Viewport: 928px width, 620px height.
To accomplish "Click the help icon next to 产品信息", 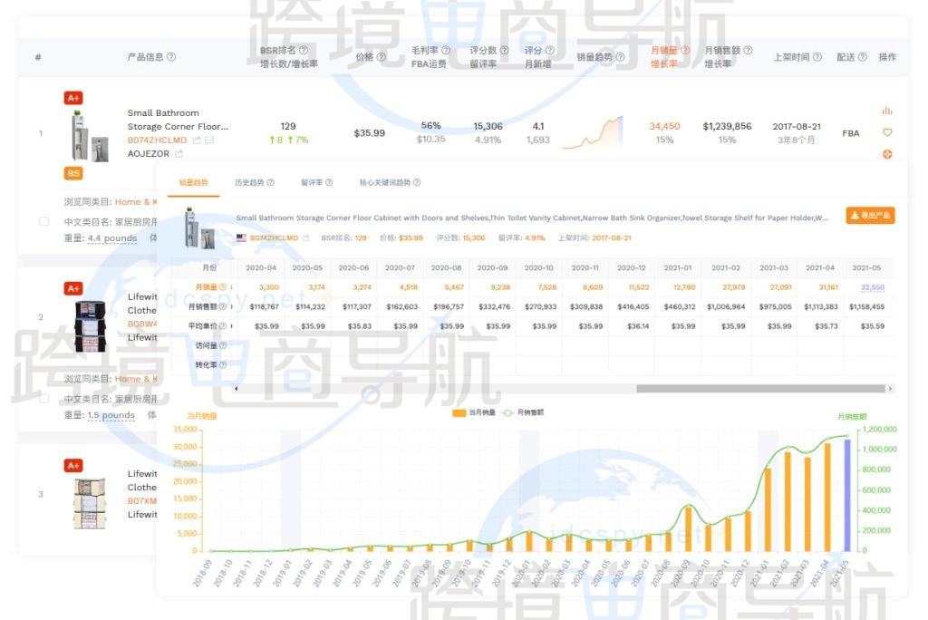I will tap(171, 57).
